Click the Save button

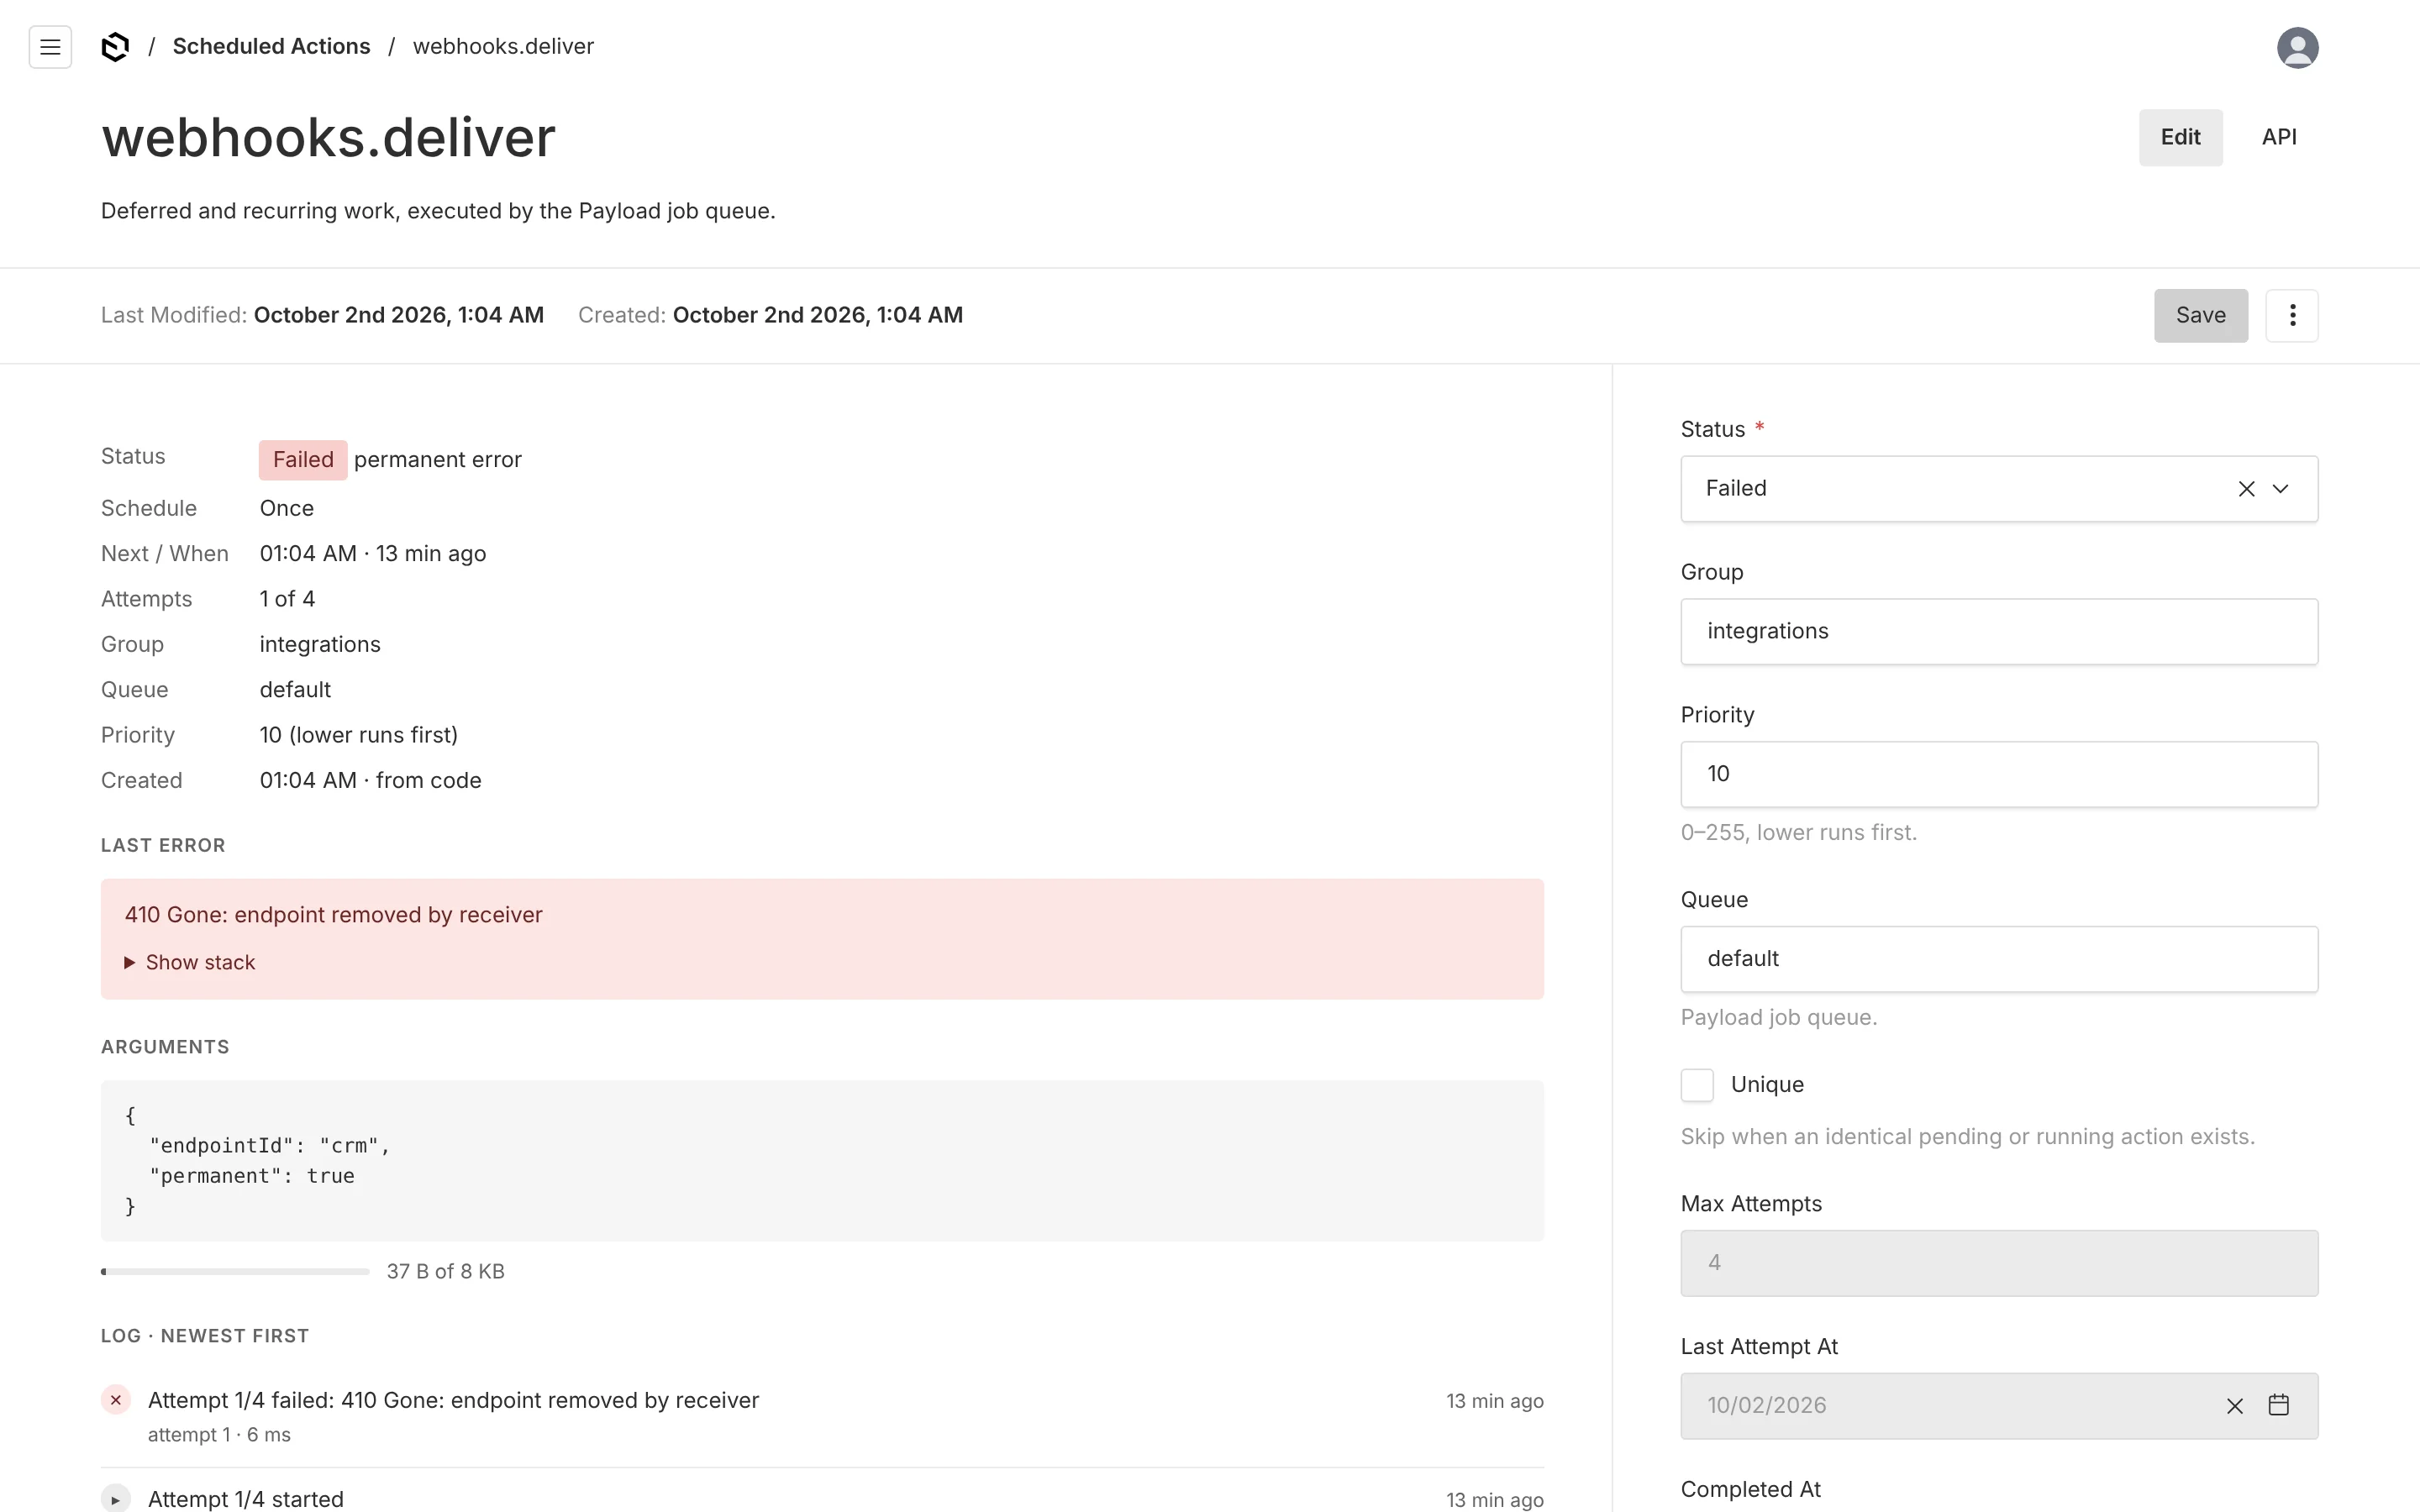[2200, 316]
